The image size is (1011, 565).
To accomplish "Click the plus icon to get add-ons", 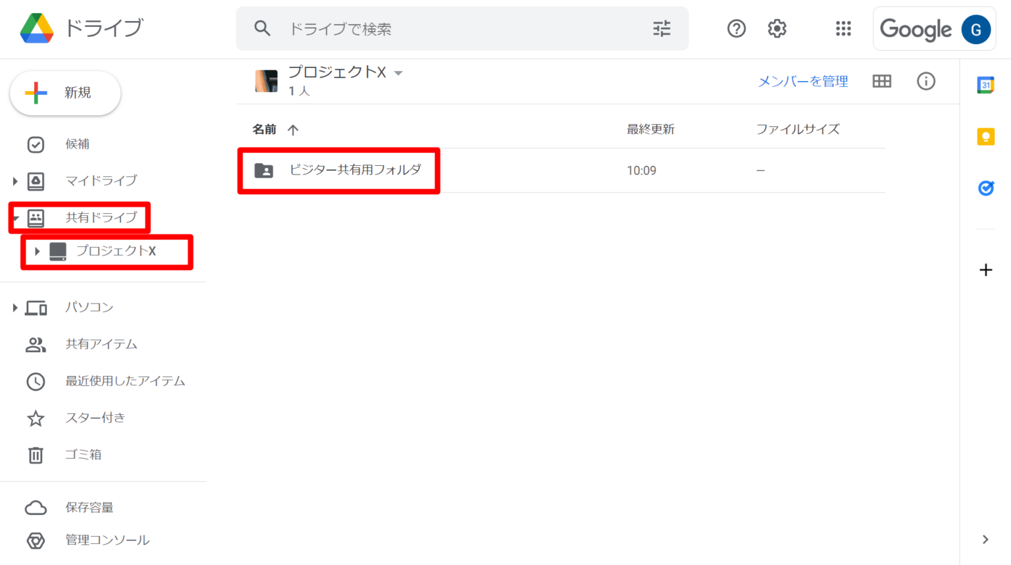I will pyautogui.click(x=985, y=270).
